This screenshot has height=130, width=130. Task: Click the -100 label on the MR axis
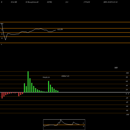point(127,115)
